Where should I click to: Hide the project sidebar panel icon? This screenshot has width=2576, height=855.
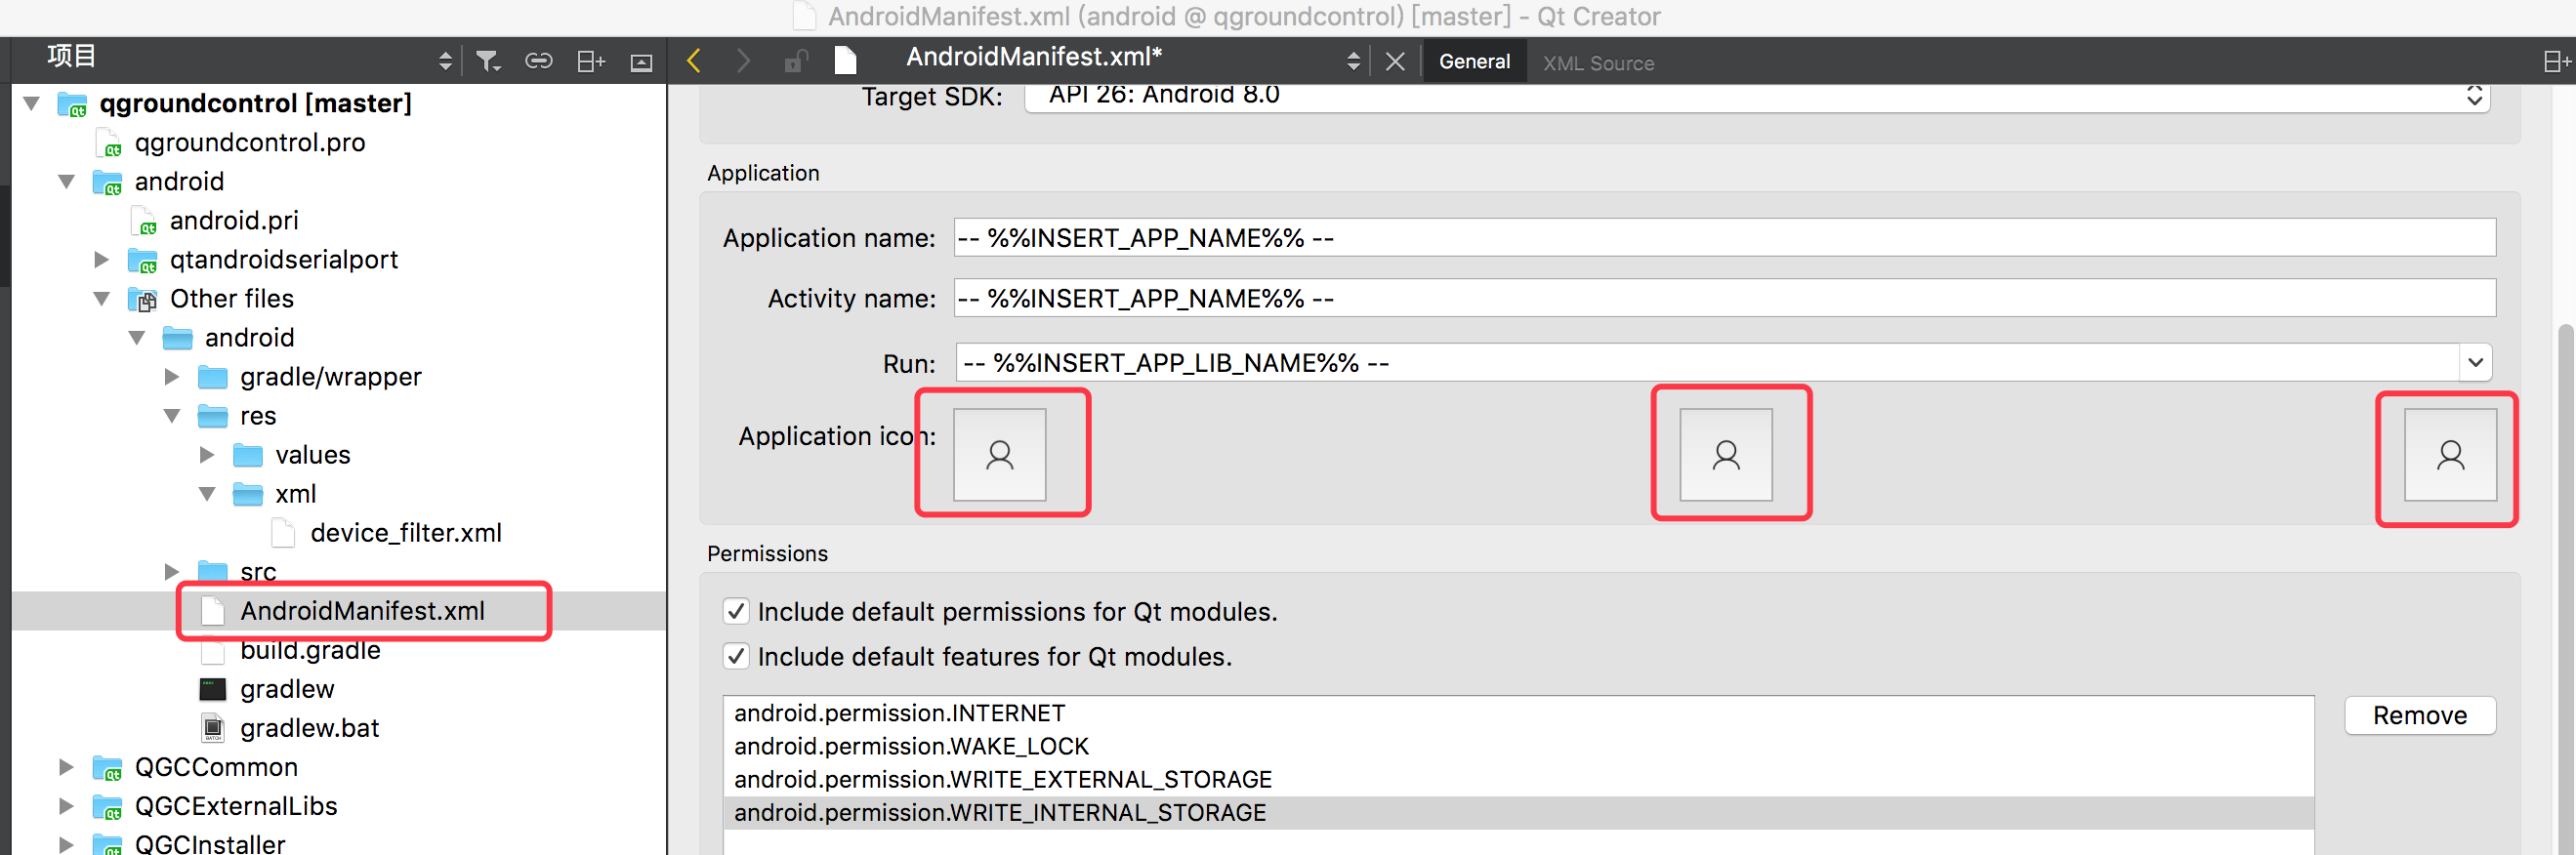641,63
